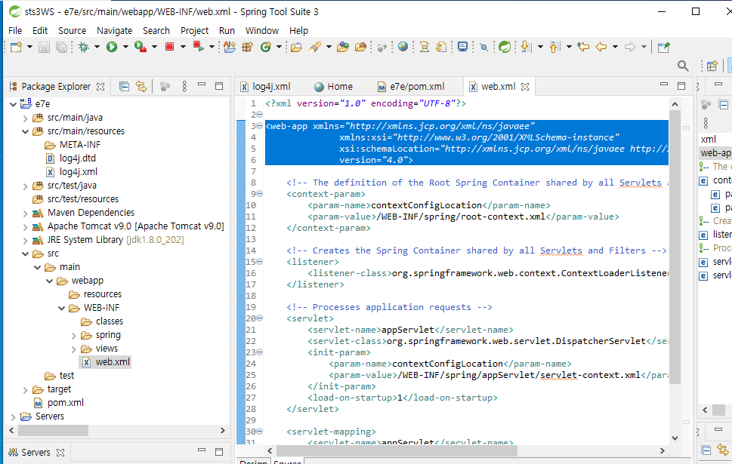
Task: Click the new Java class icon
Action: point(266,47)
